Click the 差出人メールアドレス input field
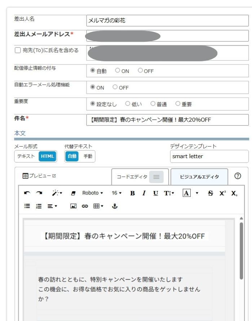Screen dimensions: 252x321 (x=167, y=36)
